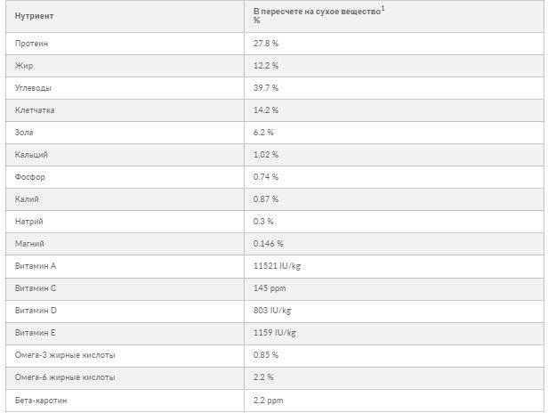Click the Нутриент column header
548x413 pixels.
tap(34, 16)
